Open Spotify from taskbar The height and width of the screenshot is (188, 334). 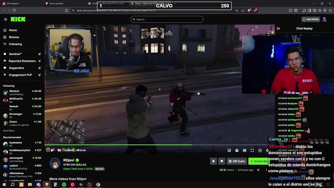tap(64, 185)
